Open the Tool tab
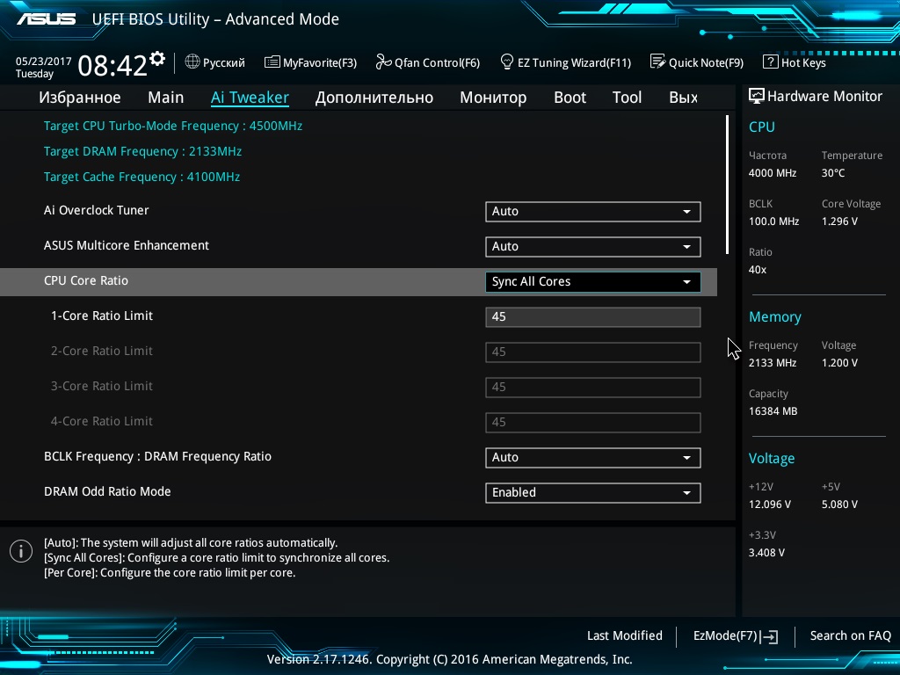The width and height of the screenshot is (900, 675). coord(627,98)
